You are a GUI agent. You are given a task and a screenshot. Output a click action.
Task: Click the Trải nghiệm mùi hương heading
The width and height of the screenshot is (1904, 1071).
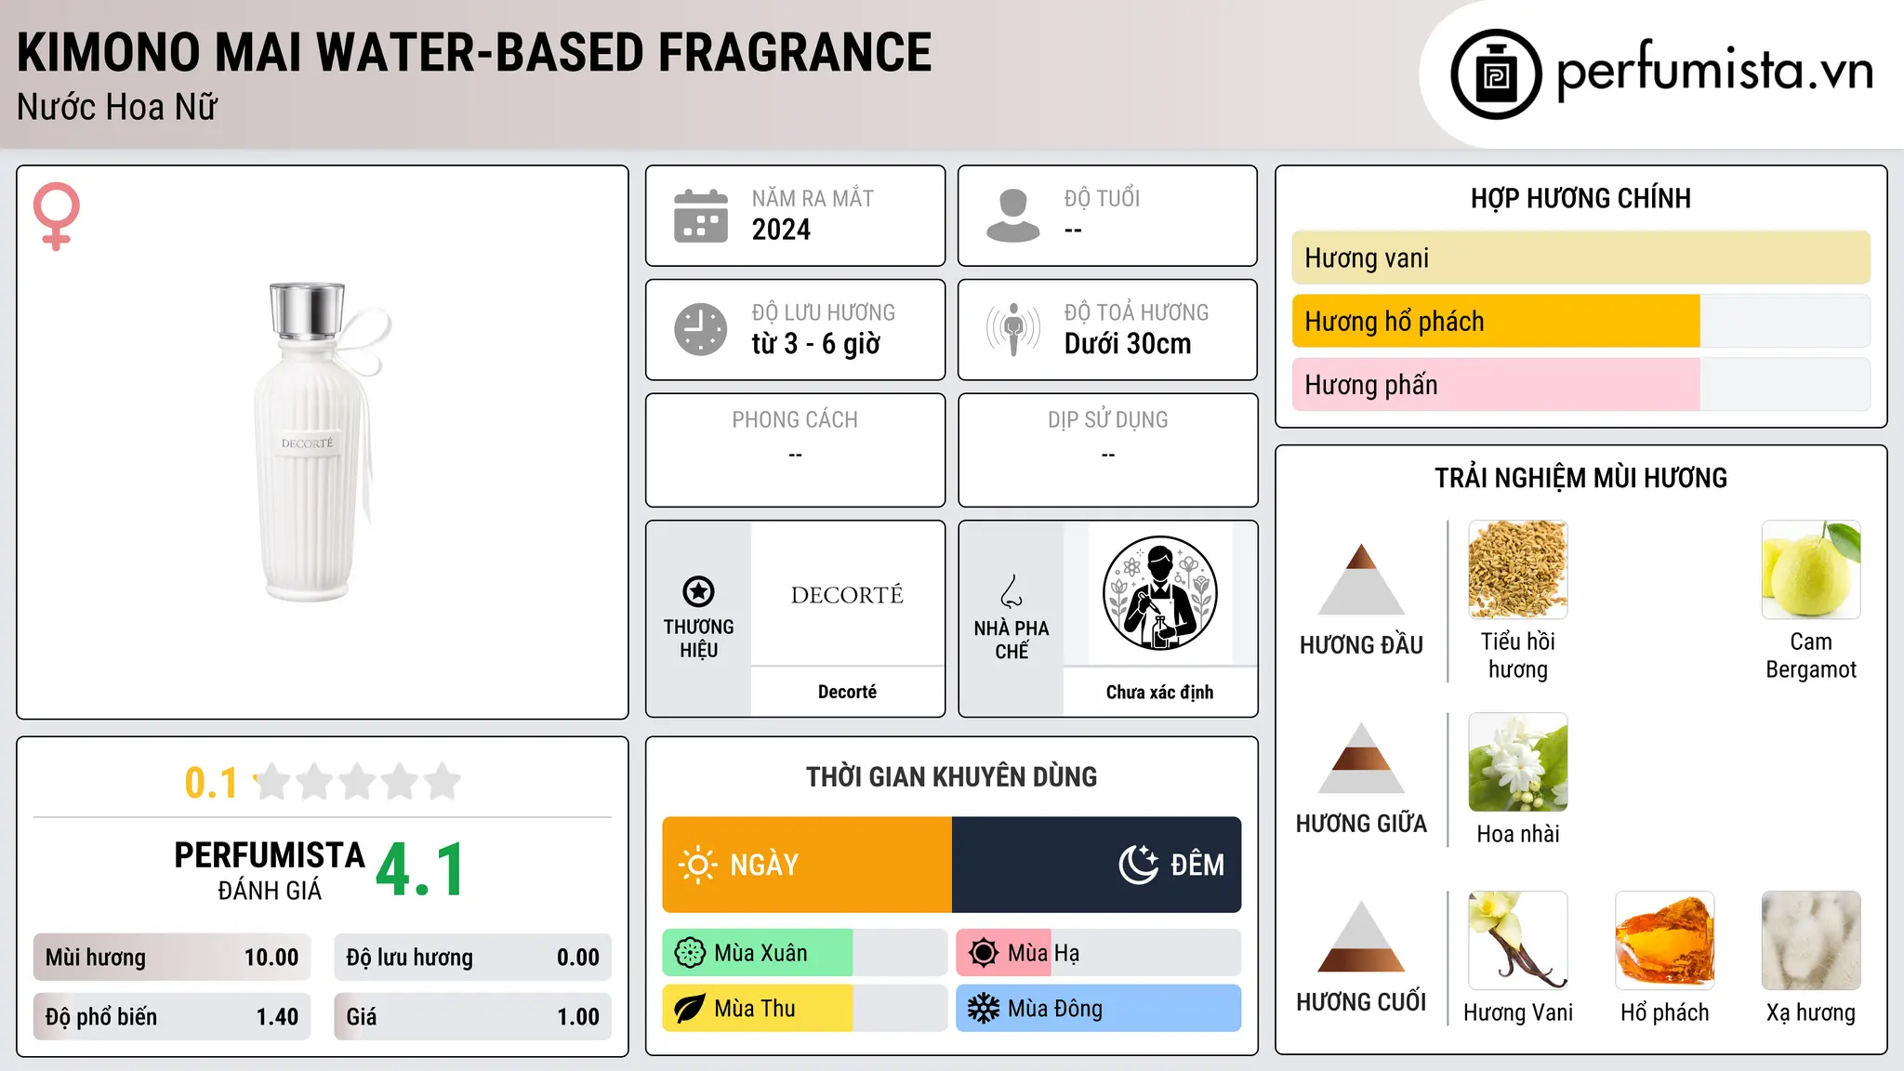[x=1580, y=478]
